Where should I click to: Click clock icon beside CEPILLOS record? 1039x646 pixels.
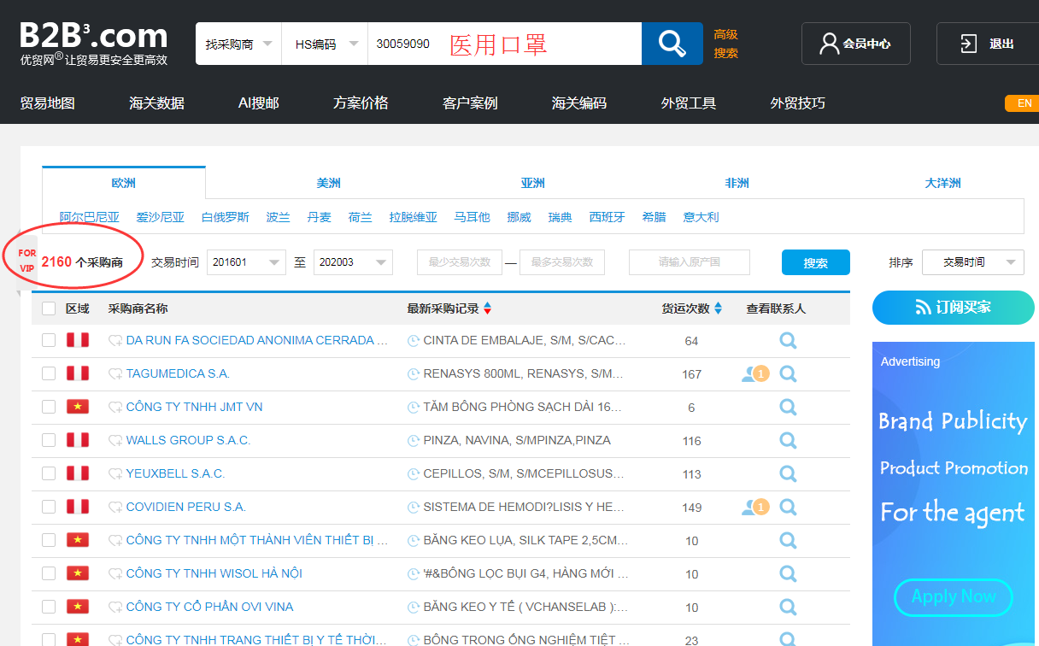click(x=414, y=474)
